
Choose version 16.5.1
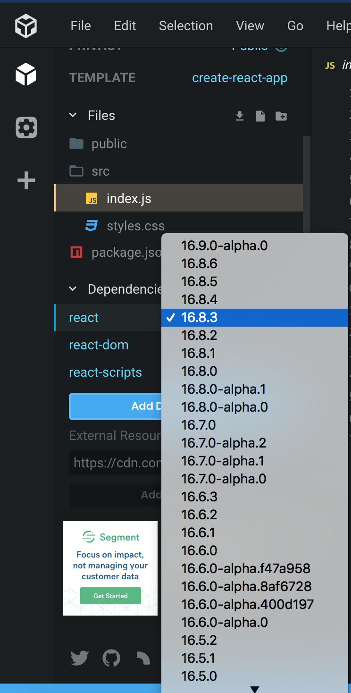pos(255,658)
